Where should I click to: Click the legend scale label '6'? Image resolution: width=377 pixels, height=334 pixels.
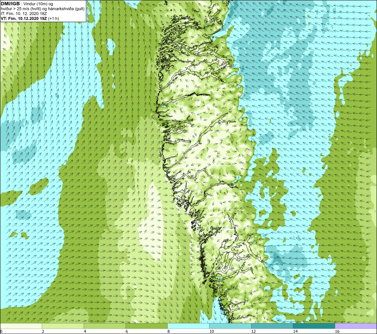(x=127, y=332)
